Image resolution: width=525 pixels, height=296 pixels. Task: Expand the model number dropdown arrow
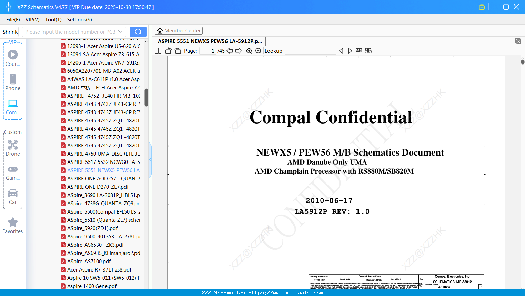pyautogui.click(x=120, y=32)
